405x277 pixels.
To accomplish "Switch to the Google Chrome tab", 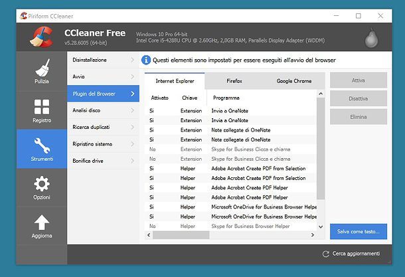I will pyautogui.click(x=293, y=81).
